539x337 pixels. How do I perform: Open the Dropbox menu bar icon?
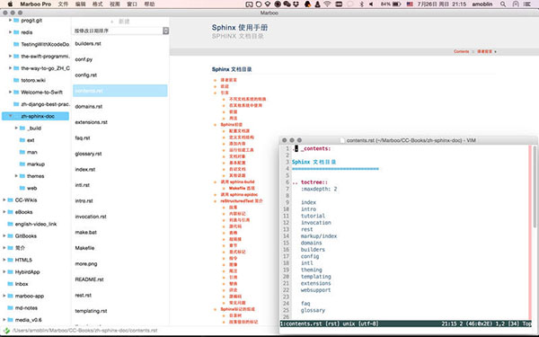296,4
